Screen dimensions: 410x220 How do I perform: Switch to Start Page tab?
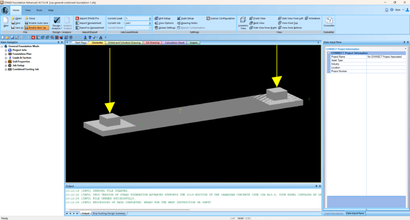[x=80, y=42]
